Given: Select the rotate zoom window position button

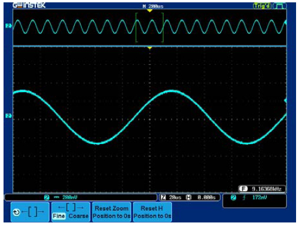Looking at the screenshot, I should point(30,212).
